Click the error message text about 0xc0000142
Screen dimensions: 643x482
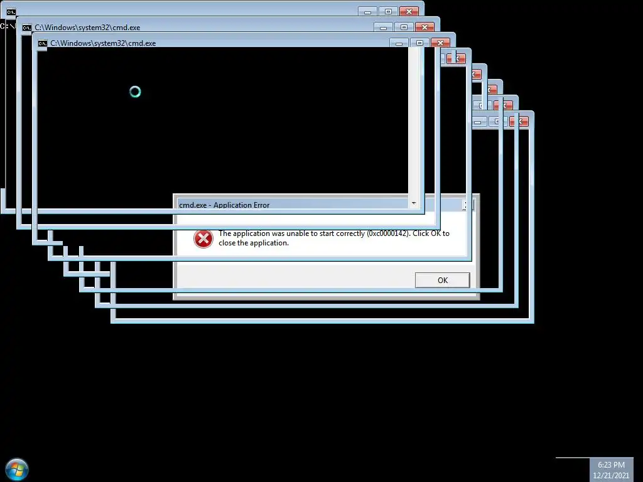tap(334, 238)
